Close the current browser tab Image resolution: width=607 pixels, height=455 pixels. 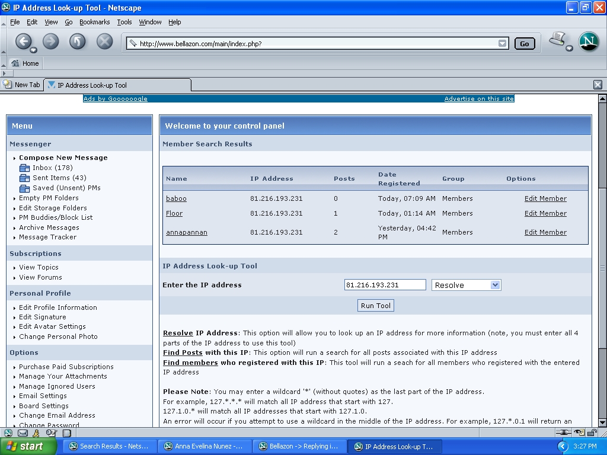coord(598,85)
